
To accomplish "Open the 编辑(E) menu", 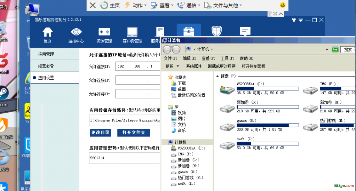I will [189, 58].
